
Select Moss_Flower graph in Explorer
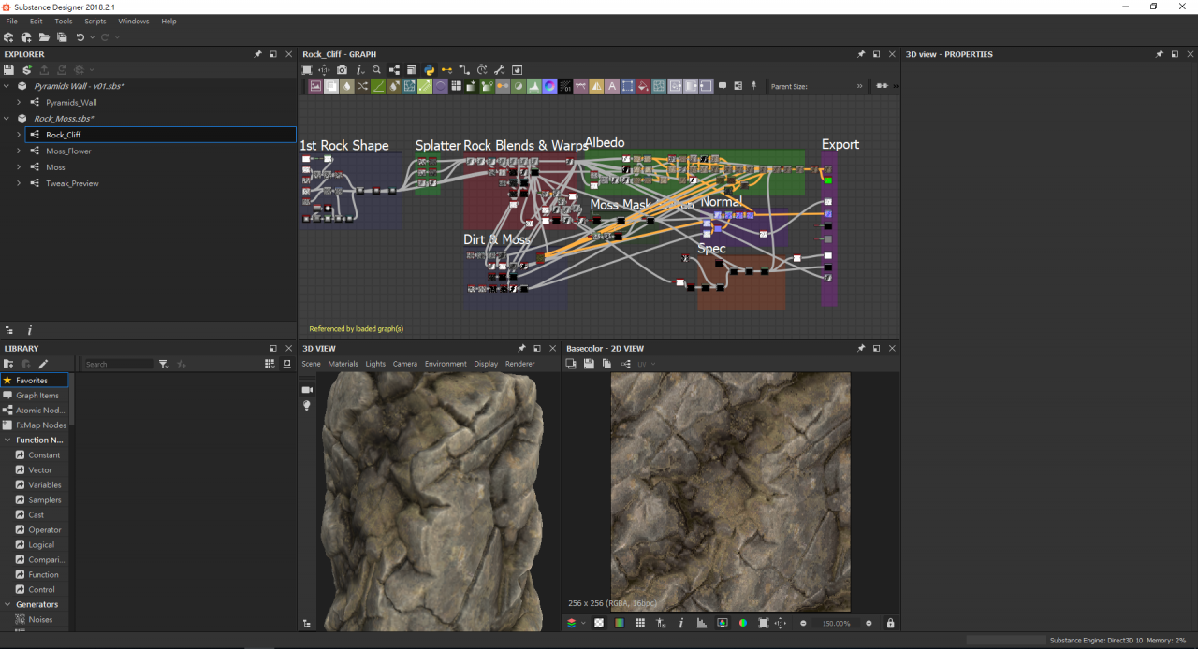coord(68,151)
